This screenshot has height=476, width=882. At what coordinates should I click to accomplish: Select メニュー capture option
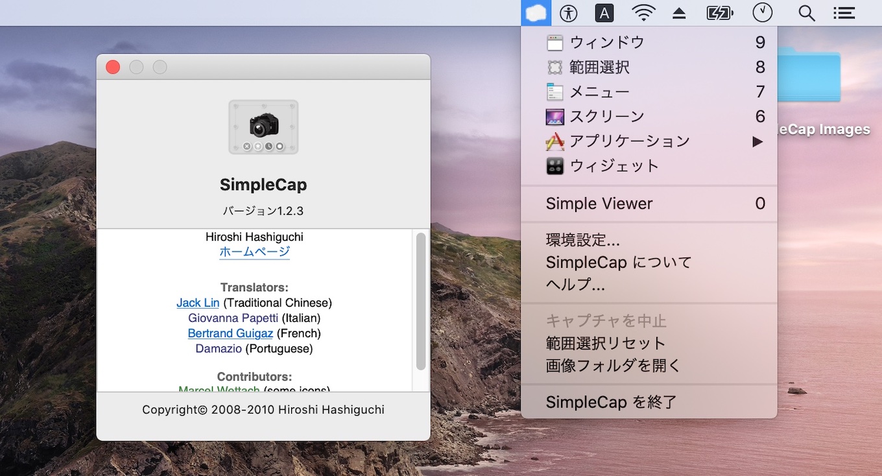[649, 92]
